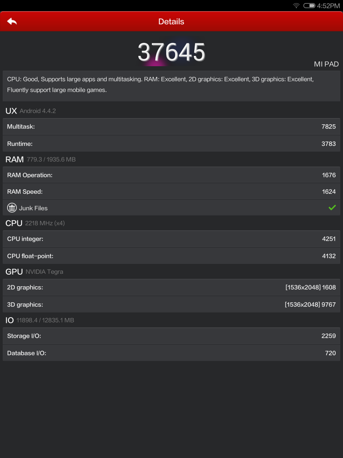343x458 pixels.
Task: Tap the benchmark score 37645
Action: click(171, 51)
